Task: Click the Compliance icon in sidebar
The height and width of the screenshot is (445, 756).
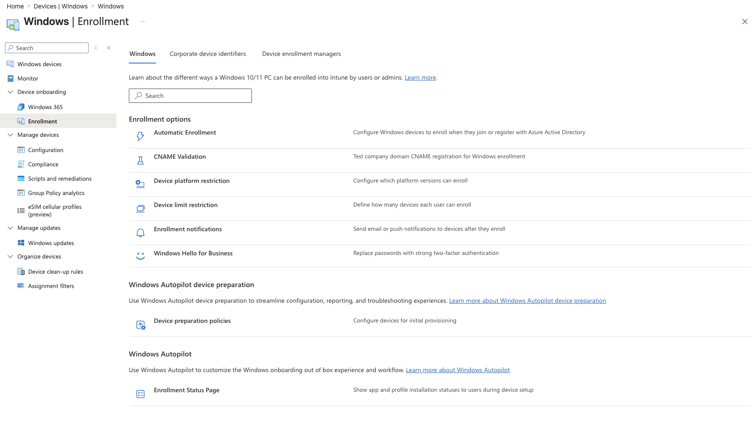Action: tap(21, 164)
